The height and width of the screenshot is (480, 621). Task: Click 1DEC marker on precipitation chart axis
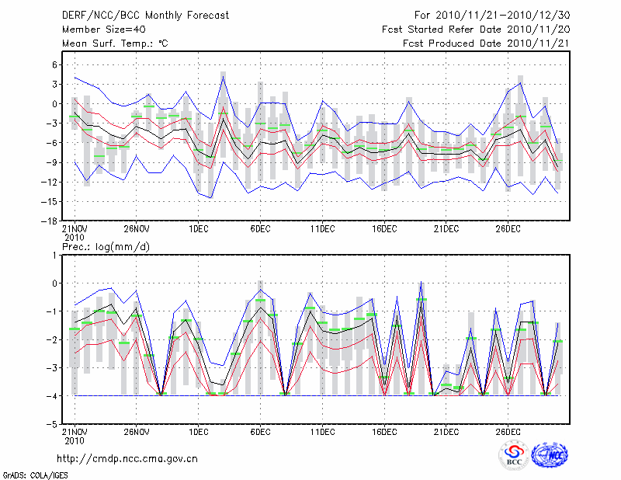[198, 432]
